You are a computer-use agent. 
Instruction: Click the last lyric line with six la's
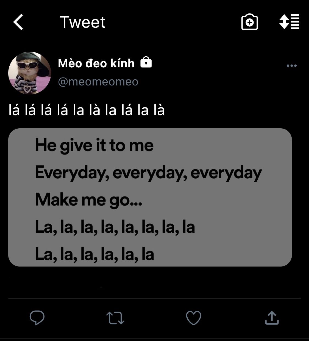(x=94, y=254)
